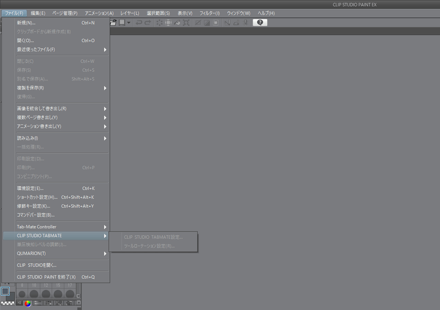Click the main color swatch
440x310 pixels.
tap(5, 292)
